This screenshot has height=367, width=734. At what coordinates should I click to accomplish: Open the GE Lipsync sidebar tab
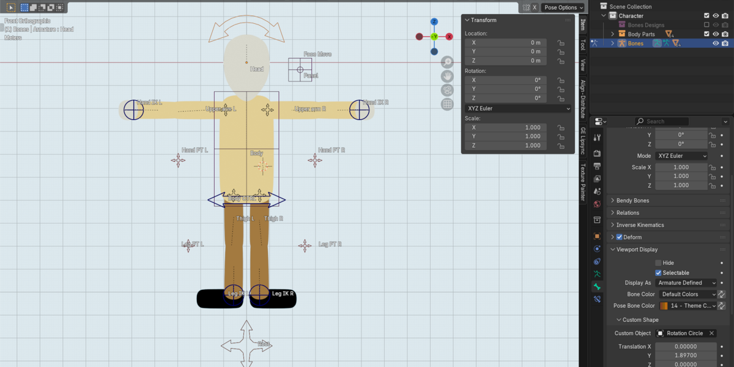[x=582, y=141]
